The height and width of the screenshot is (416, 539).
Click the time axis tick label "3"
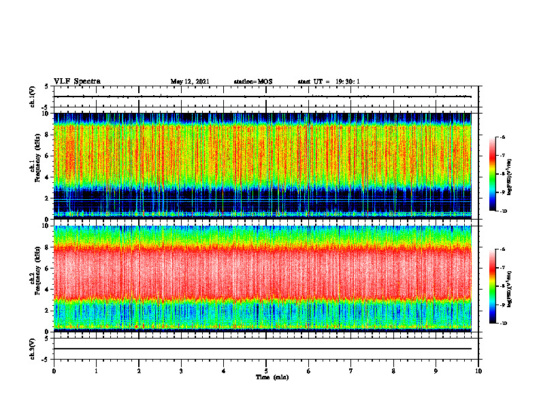click(181, 371)
